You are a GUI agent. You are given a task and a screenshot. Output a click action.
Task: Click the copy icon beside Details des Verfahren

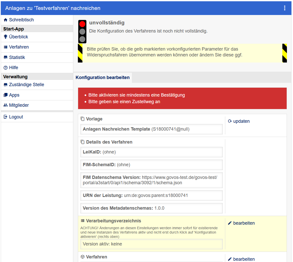click(x=82, y=142)
